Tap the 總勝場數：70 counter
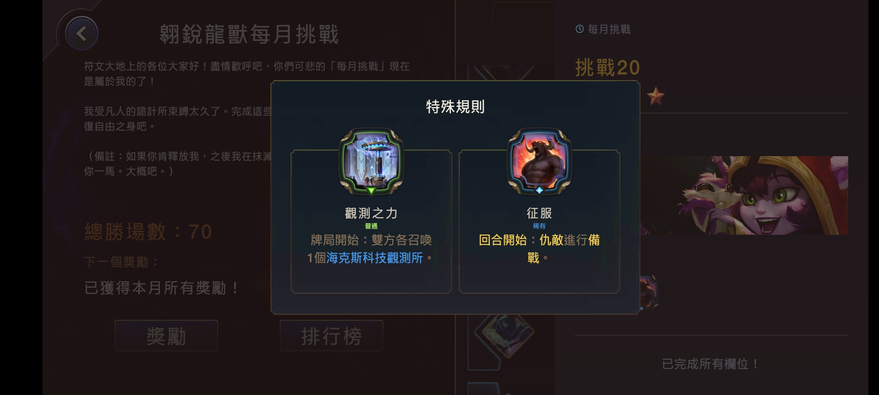879x395 pixels. [148, 232]
